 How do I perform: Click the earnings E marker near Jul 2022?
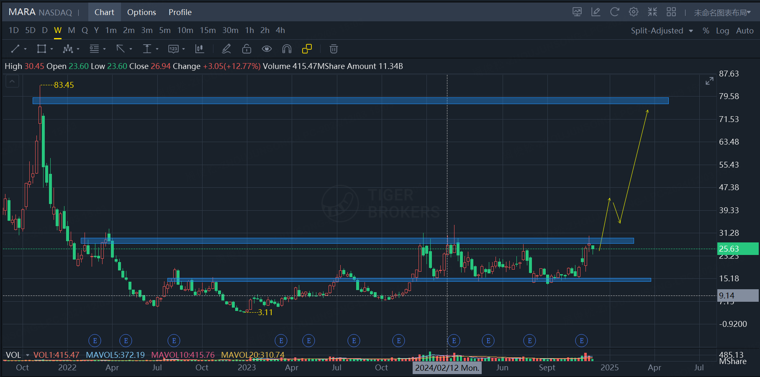(174, 341)
